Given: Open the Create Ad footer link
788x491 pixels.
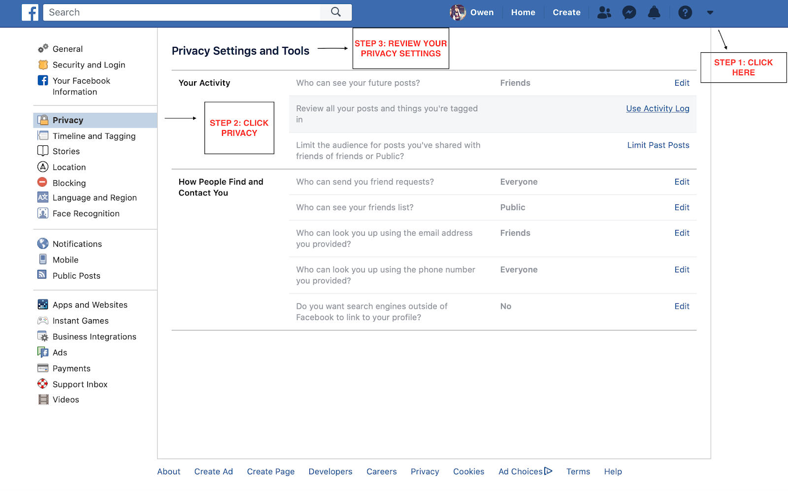Looking at the screenshot, I should (x=213, y=471).
